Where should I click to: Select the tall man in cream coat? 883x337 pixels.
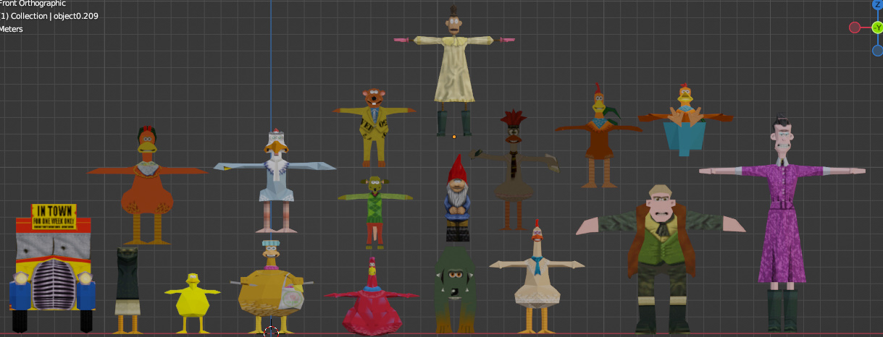tap(454, 70)
